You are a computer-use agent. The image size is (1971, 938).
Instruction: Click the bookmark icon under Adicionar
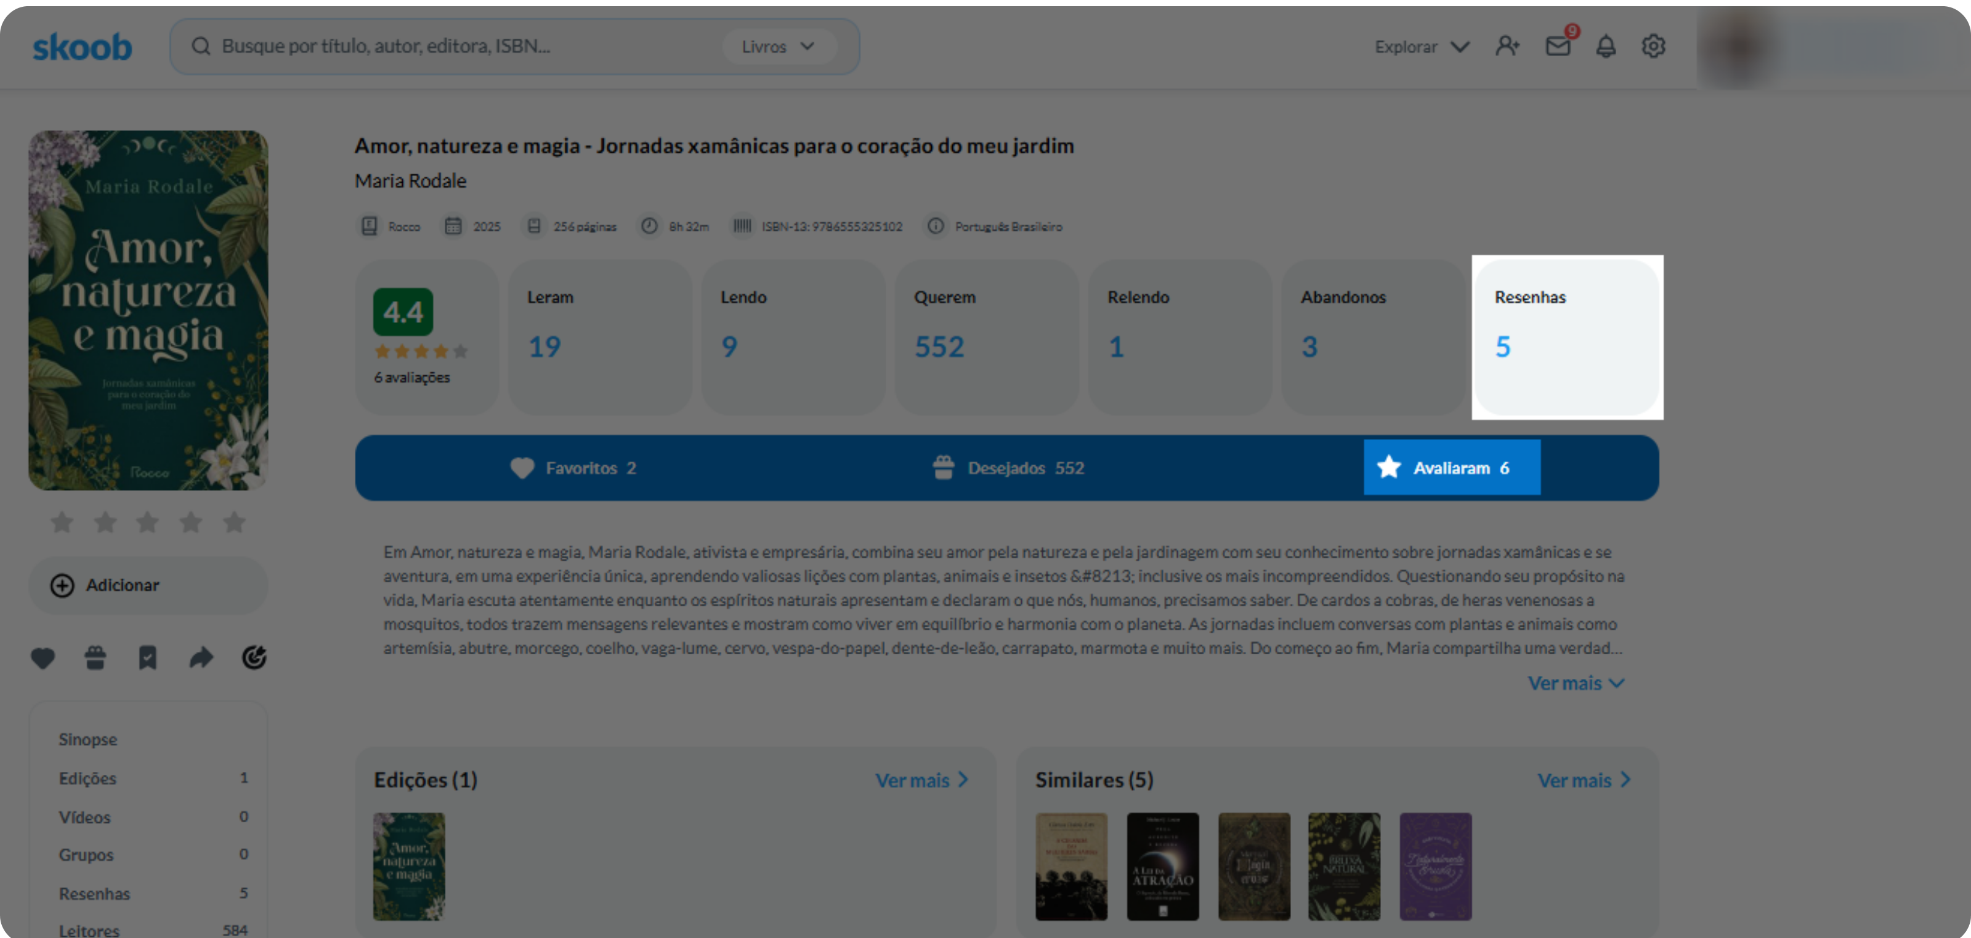pyautogui.click(x=148, y=657)
